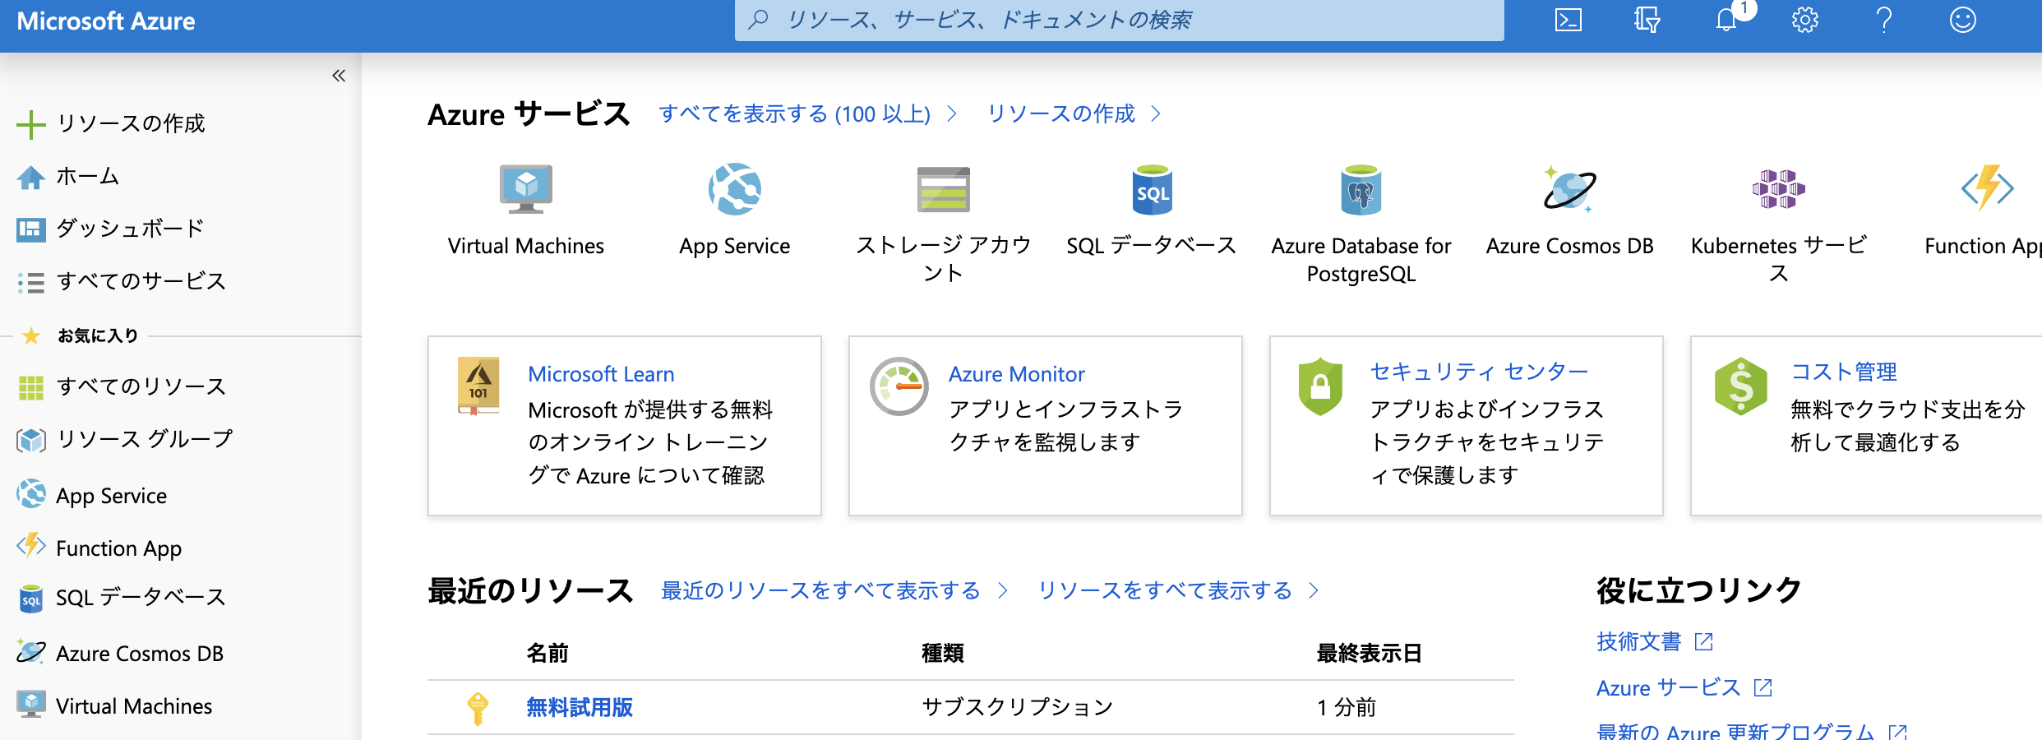Select SQL データベース in the sidebar
The height and width of the screenshot is (740, 2042).
tap(141, 598)
